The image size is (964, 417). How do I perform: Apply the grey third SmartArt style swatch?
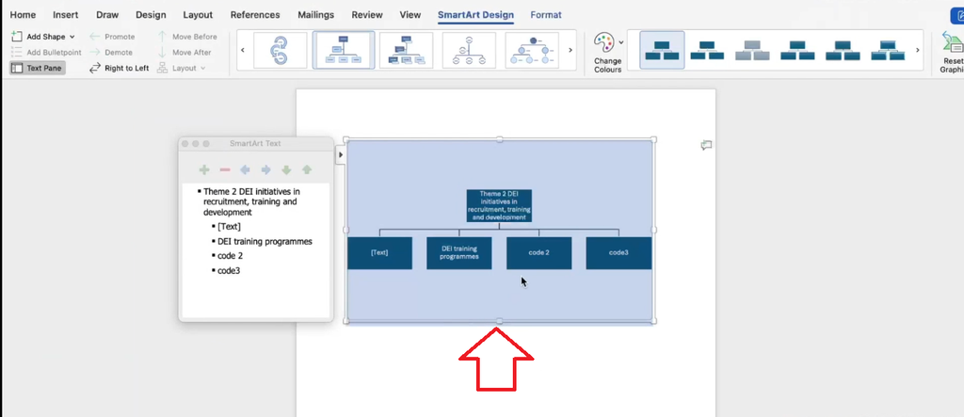tap(752, 51)
